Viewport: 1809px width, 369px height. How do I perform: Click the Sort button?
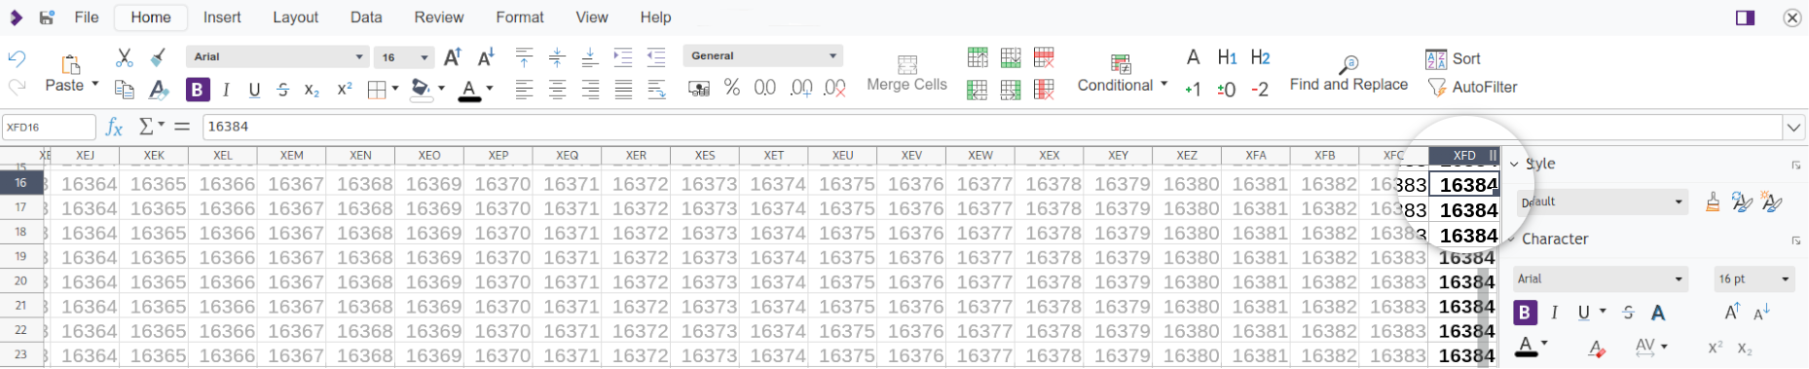coord(1453,59)
